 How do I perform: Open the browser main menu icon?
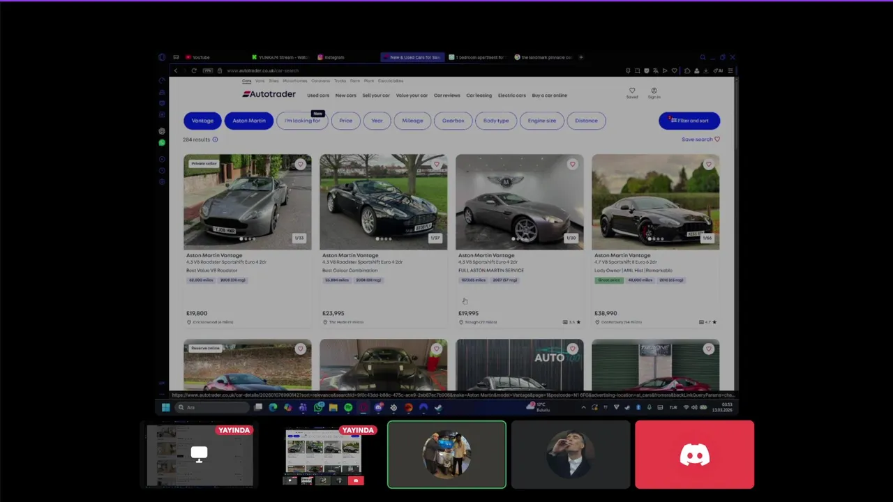point(730,70)
